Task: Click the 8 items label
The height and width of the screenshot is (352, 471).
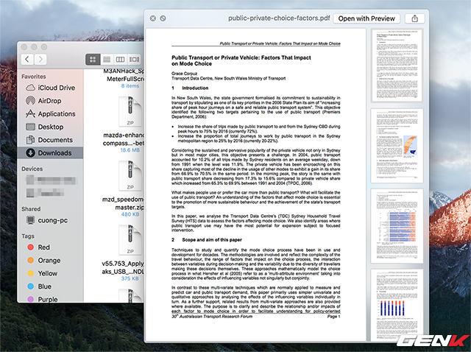Action: point(130,86)
